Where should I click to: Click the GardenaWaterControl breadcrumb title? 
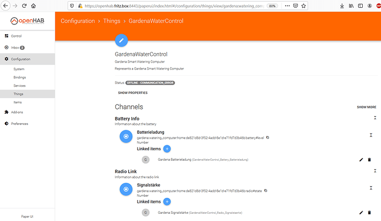coord(156,21)
